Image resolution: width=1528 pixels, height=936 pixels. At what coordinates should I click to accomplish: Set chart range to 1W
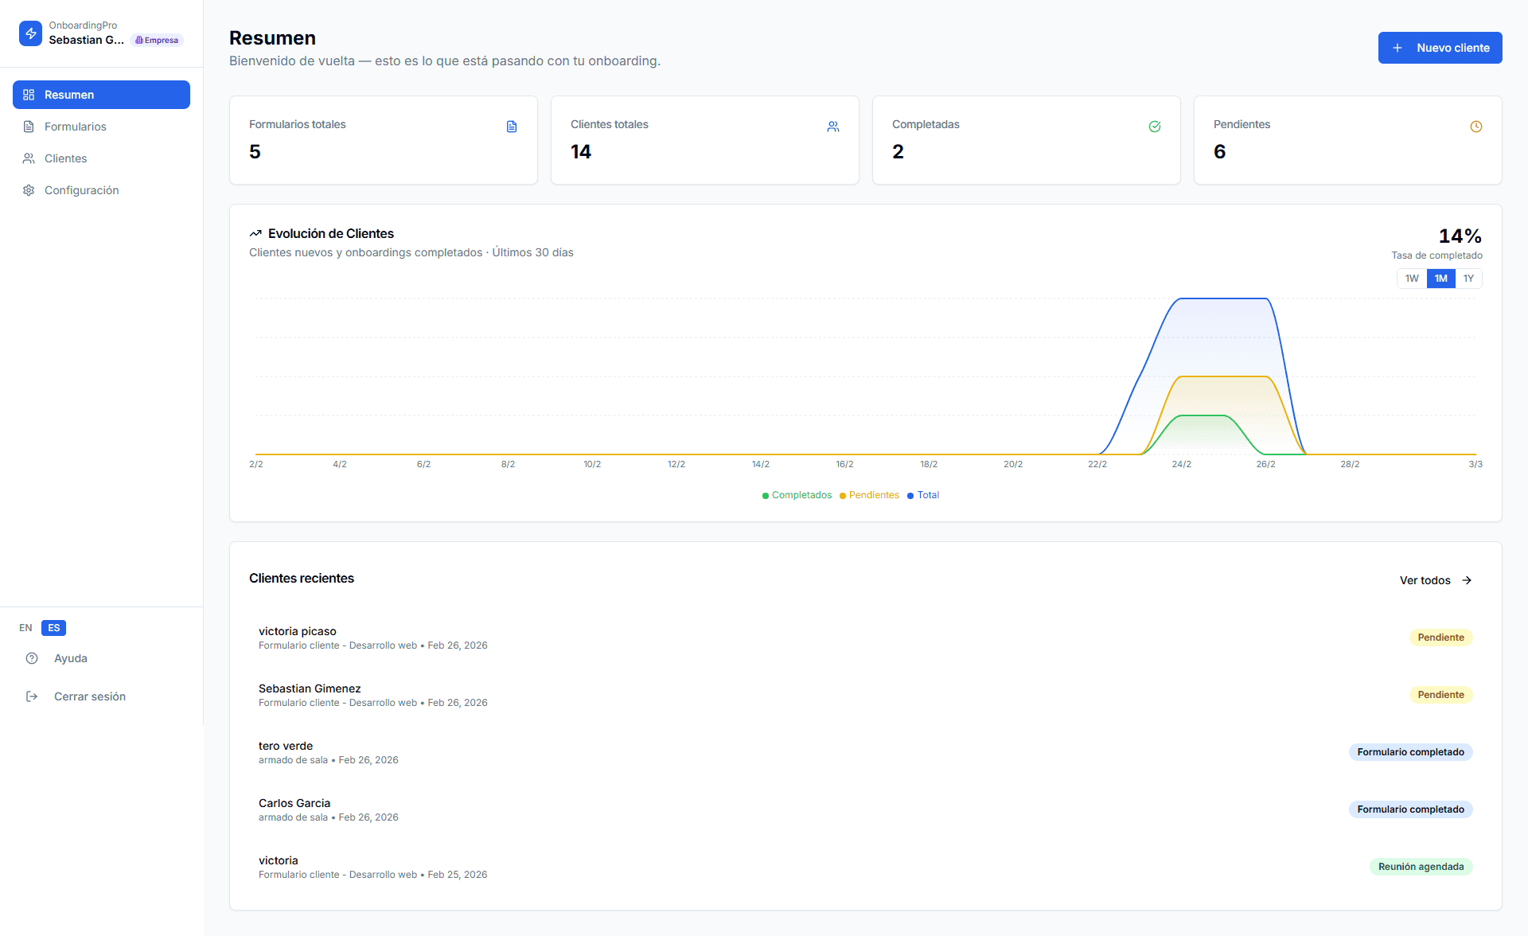[1412, 279]
